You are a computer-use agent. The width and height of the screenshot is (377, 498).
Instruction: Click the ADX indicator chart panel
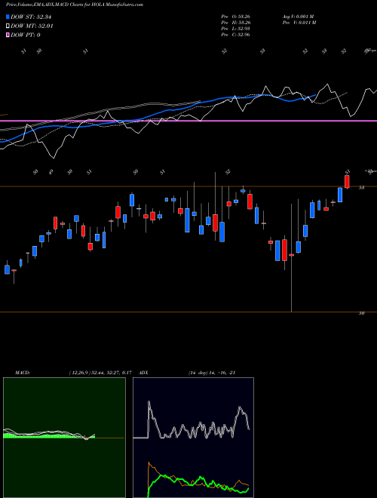coord(193,438)
